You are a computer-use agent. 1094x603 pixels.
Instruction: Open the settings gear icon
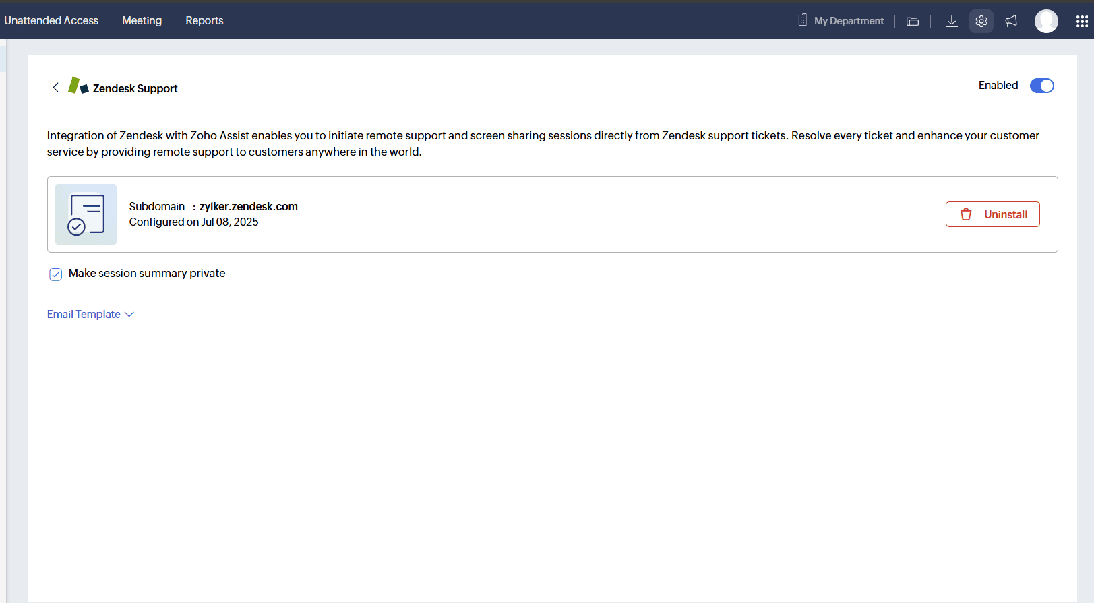pos(981,22)
